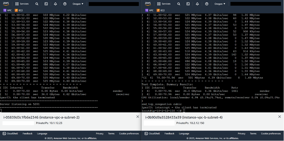The width and height of the screenshot is (284, 141).
Task: Open the Privacy link in left footer
Action: click(100, 134)
